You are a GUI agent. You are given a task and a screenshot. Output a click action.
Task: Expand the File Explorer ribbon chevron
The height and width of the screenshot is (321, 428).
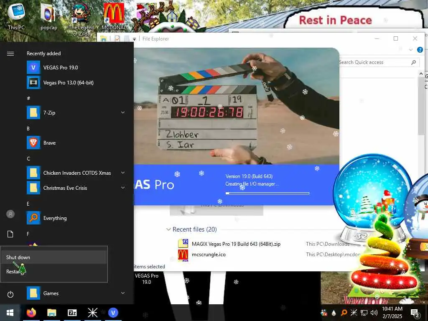click(x=410, y=50)
